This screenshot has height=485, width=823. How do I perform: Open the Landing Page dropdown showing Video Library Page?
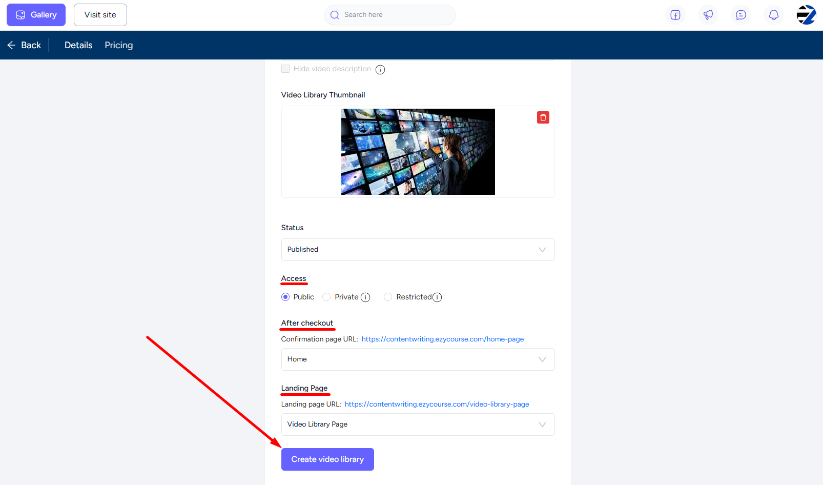[x=418, y=425]
